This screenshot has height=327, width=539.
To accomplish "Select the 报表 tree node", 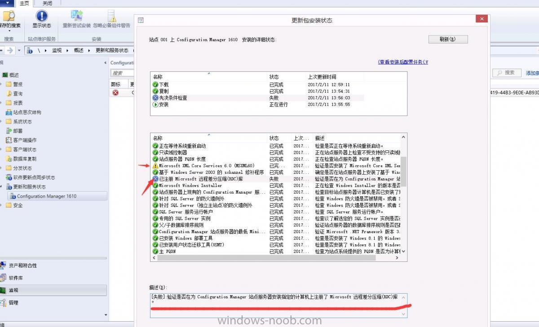I will coord(18,103).
